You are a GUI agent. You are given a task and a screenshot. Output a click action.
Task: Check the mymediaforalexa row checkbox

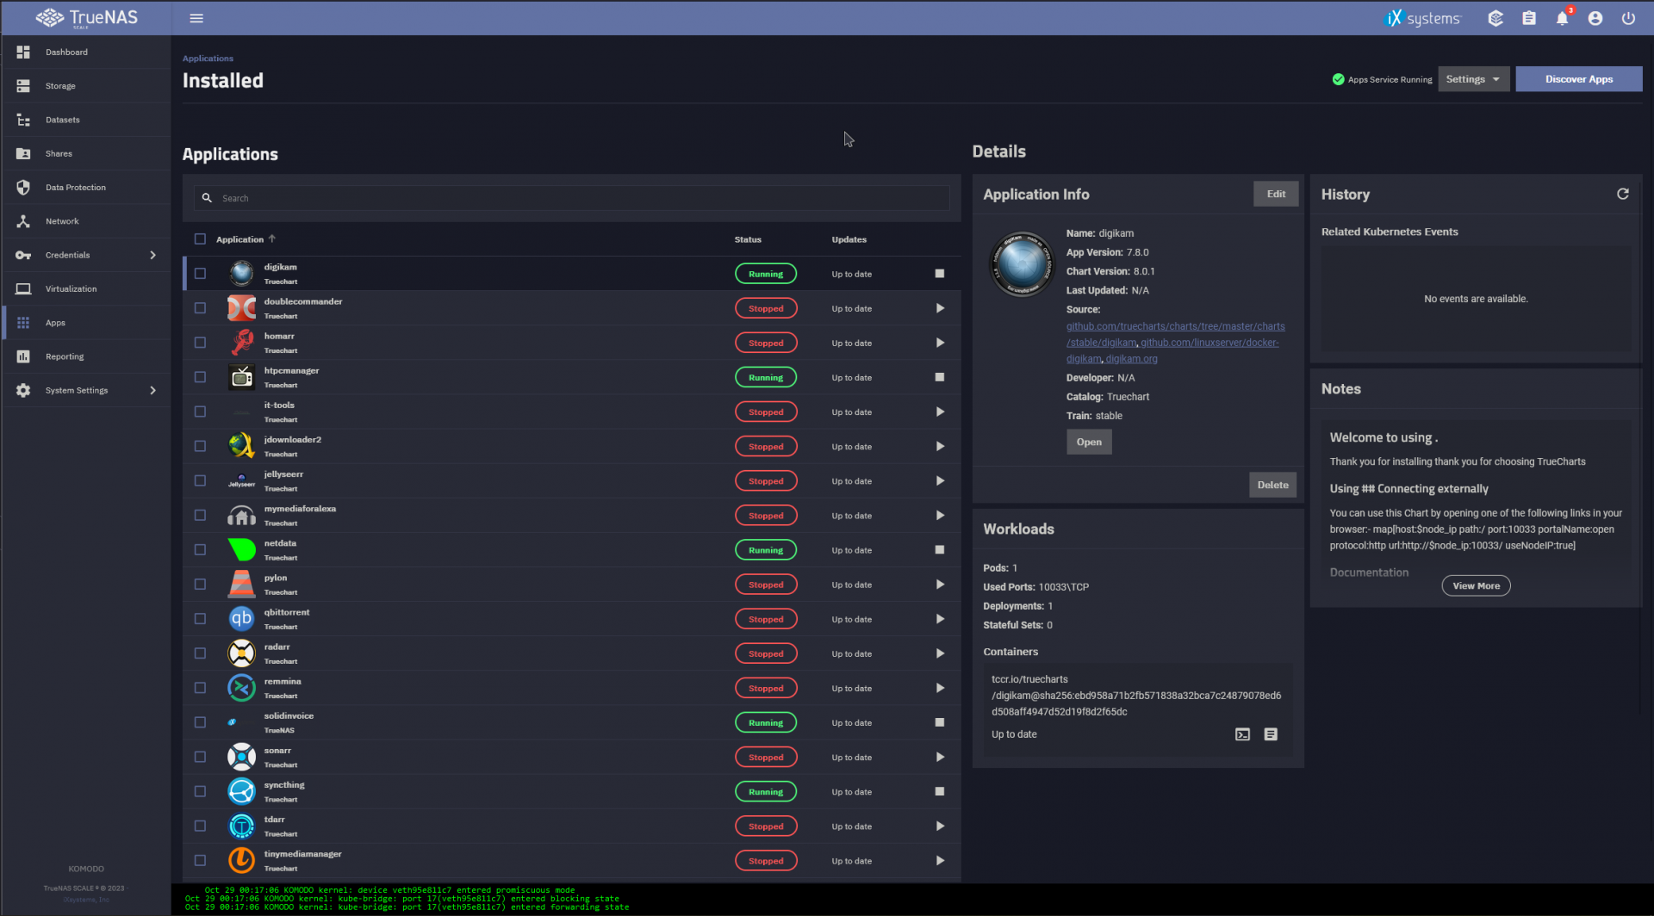pyautogui.click(x=200, y=515)
